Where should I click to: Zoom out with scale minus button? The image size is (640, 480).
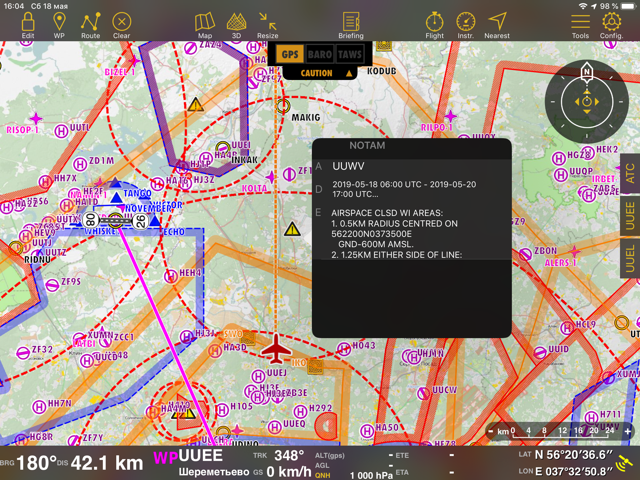[x=491, y=432]
